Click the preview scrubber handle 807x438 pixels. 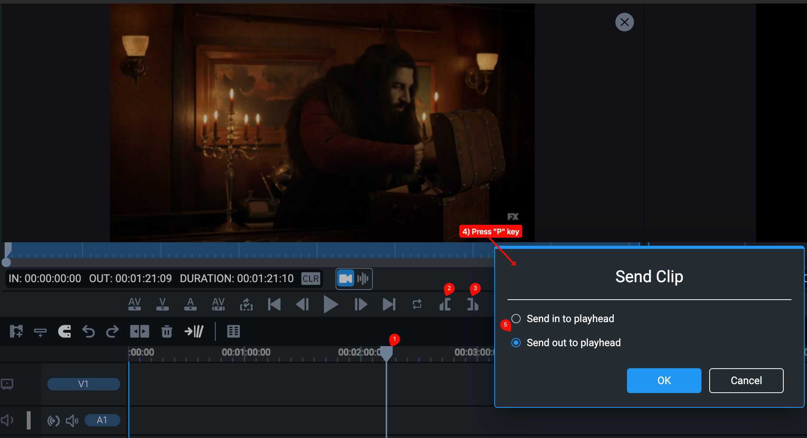(6, 262)
